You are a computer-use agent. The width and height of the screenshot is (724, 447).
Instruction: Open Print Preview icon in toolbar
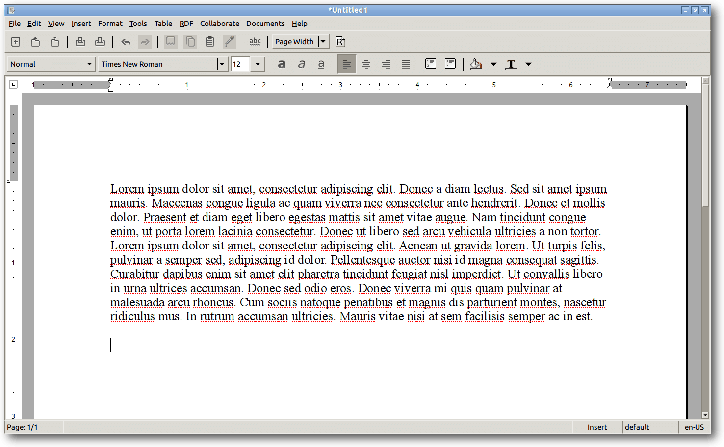pyautogui.click(x=100, y=42)
